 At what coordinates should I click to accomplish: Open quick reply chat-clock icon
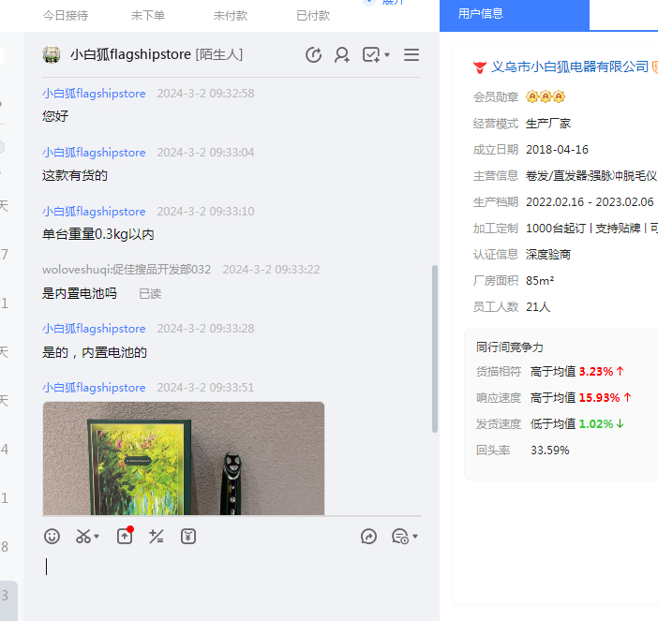click(400, 537)
